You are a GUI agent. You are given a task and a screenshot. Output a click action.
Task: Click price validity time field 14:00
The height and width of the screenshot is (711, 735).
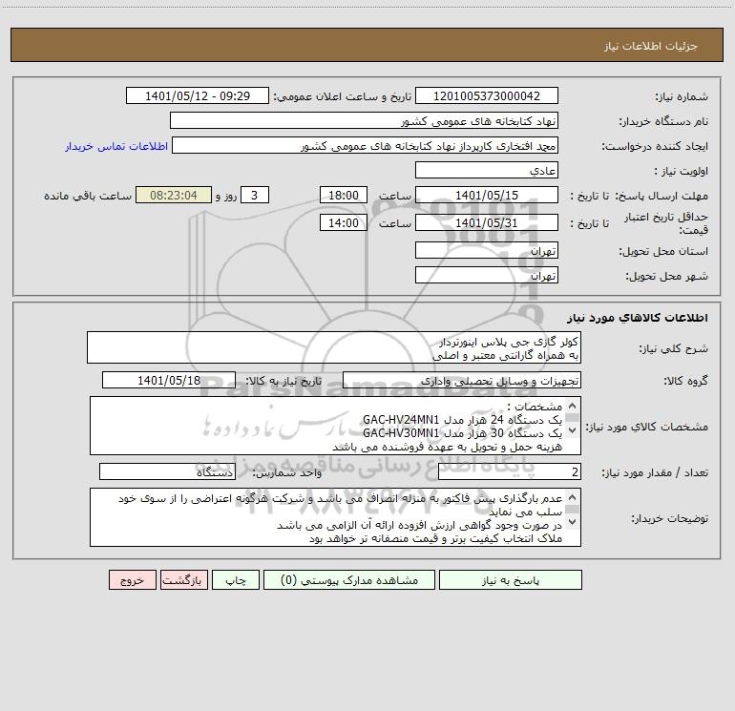point(343,222)
